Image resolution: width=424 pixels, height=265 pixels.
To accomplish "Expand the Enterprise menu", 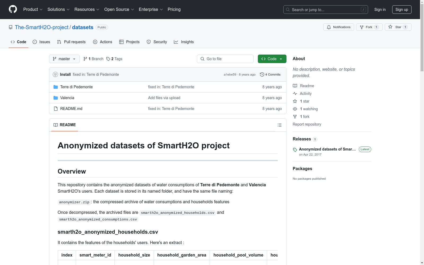I will (151, 9).
